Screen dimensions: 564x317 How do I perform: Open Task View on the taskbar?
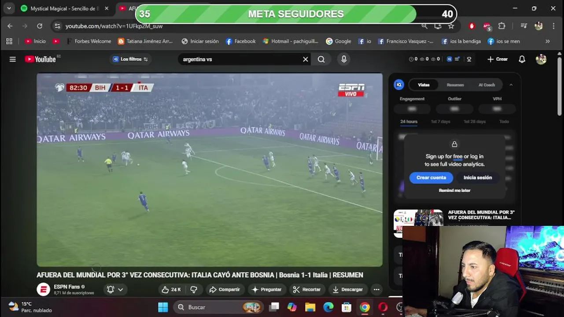pos(274,307)
